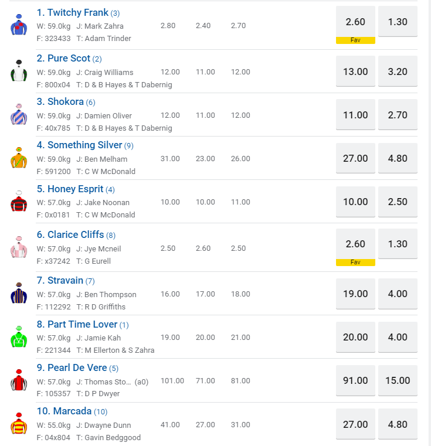This screenshot has height=446, width=431.
Task: Select Marcada place odds 4.80
Action: 398,424
